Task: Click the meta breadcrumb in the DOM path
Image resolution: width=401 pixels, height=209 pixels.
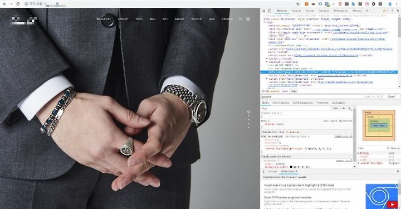Action: (294, 91)
